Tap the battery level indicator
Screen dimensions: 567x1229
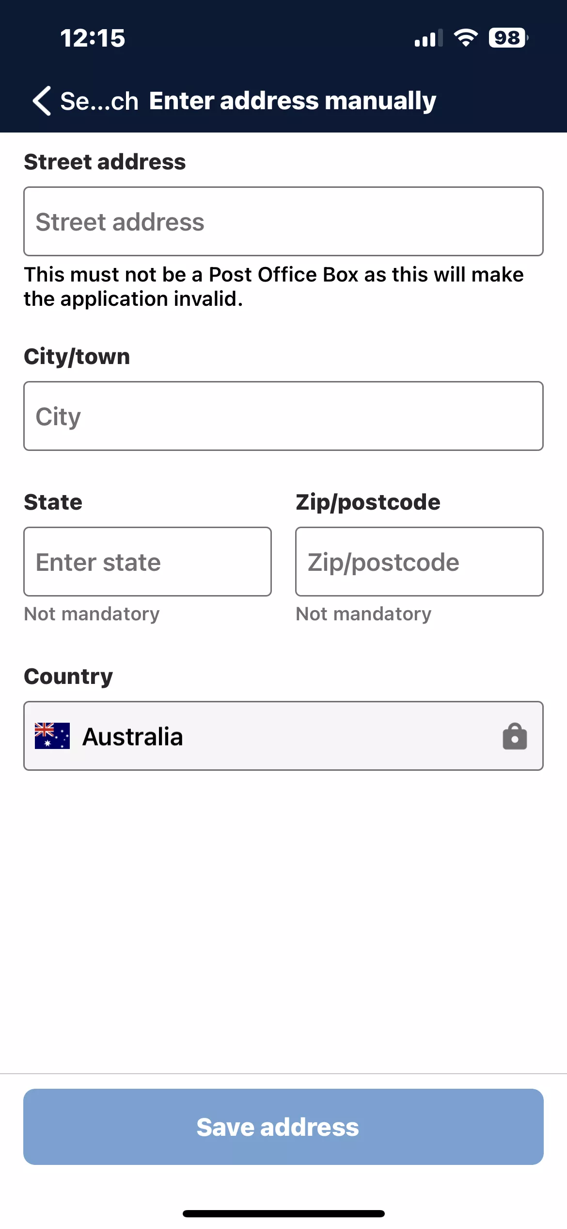508,38
